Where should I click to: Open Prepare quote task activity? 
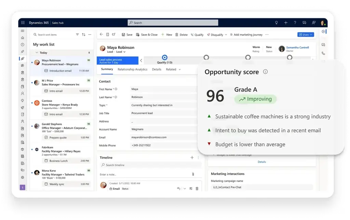point(66,138)
